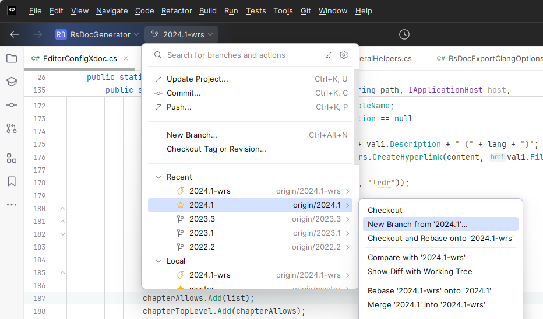Click Update Project... action
The image size is (543, 319).
pos(197,79)
